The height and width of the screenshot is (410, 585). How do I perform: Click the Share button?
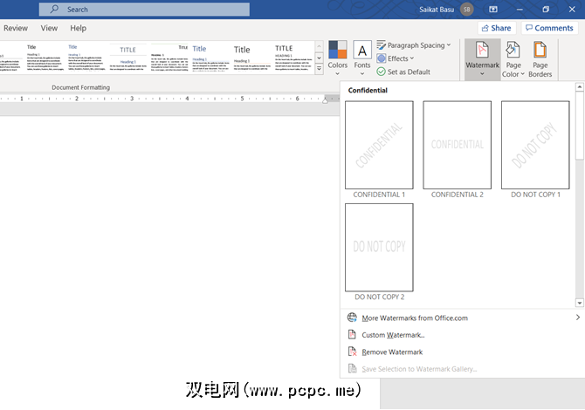point(496,28)
